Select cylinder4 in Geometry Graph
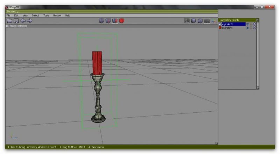Screen dimensions: 280x154 coord(227,28)
